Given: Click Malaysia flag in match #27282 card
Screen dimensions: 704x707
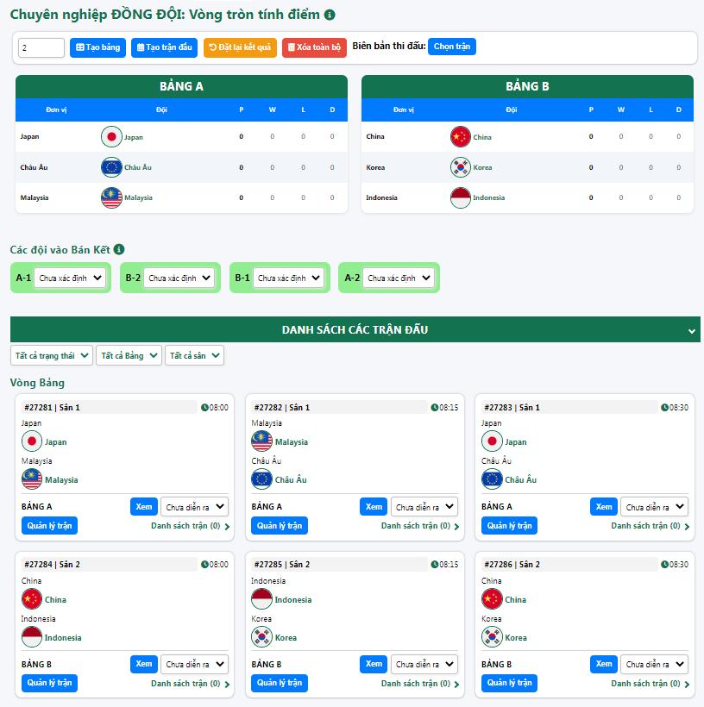Looking at the screenshot, I should pos(261,441).
